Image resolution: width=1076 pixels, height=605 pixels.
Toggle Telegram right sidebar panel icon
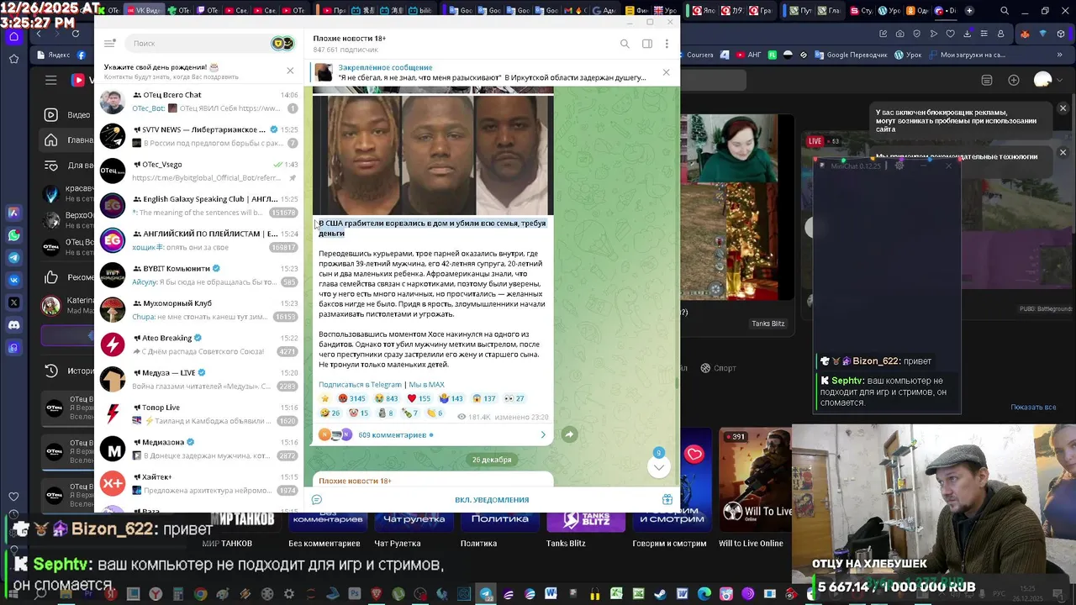647,44
